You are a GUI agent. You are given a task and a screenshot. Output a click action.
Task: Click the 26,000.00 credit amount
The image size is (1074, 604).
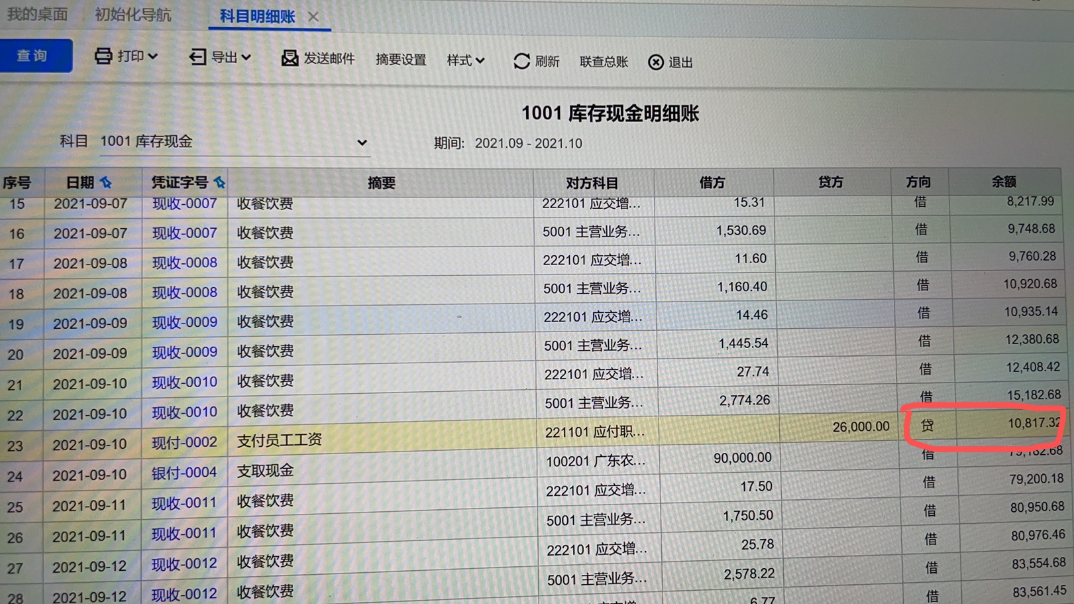[861, 426]
